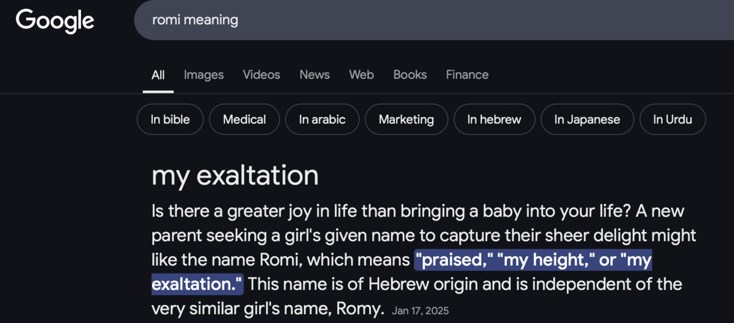Click the Jan 17, 2025 date
The image size is (734, 323).
[421, 311]
